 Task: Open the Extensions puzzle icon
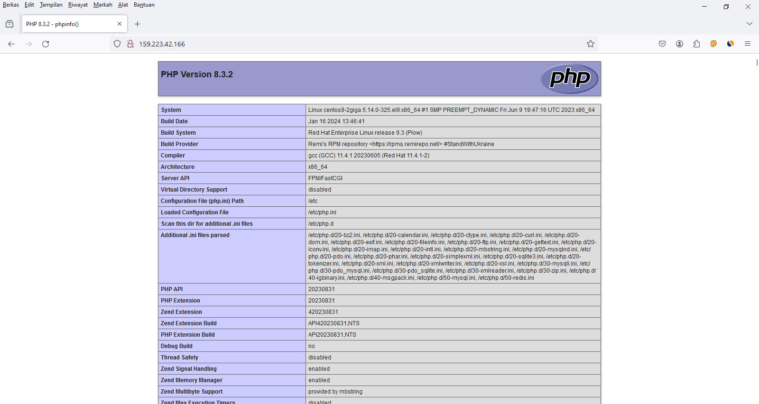coord(696,44)
